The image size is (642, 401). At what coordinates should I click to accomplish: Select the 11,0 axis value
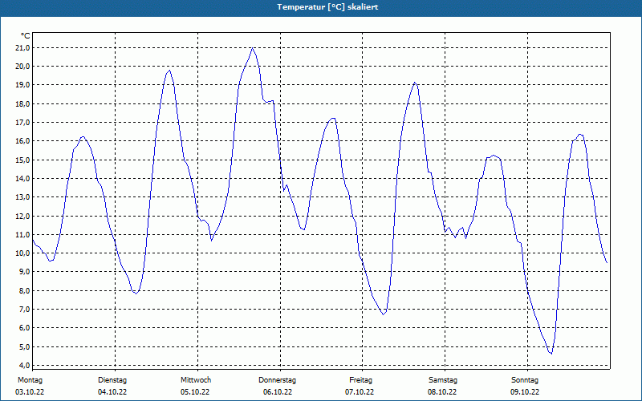click(x=23, y=234)
